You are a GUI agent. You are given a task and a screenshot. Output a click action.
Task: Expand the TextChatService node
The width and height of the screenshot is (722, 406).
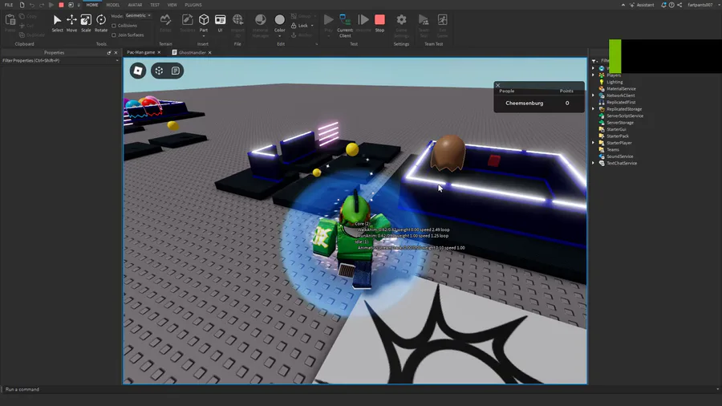point(593,163)
